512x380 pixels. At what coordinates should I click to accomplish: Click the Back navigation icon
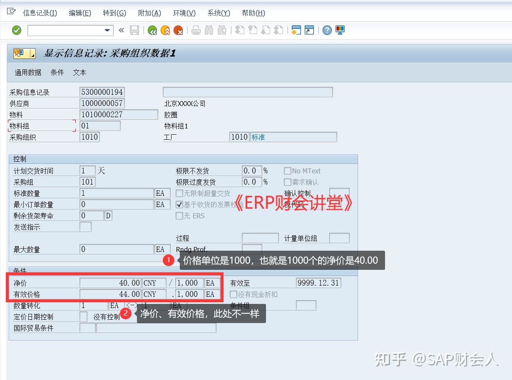pyautogui.click(x=153, y=30)
